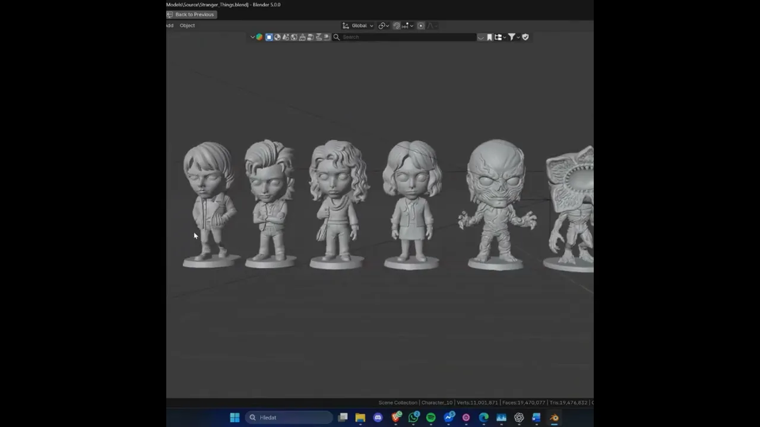The height and width of the screenshot is (427, 760).
Task: Open the pivot point dropdown
Action: [384, 26]
